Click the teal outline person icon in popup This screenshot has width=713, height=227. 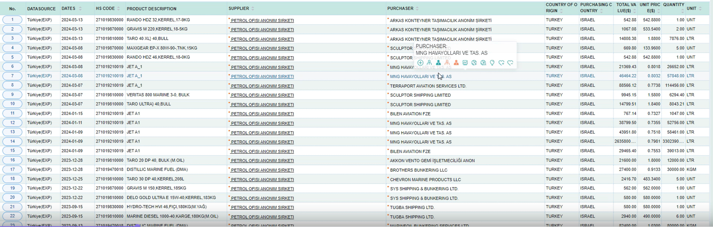[x=429, y=63]
